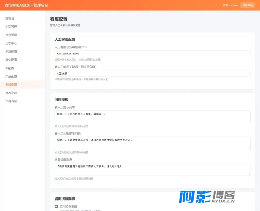Image resolution: width=260 pixels, height=211 pixels.
Task: Open 修改密码 page
Action: 11,93
